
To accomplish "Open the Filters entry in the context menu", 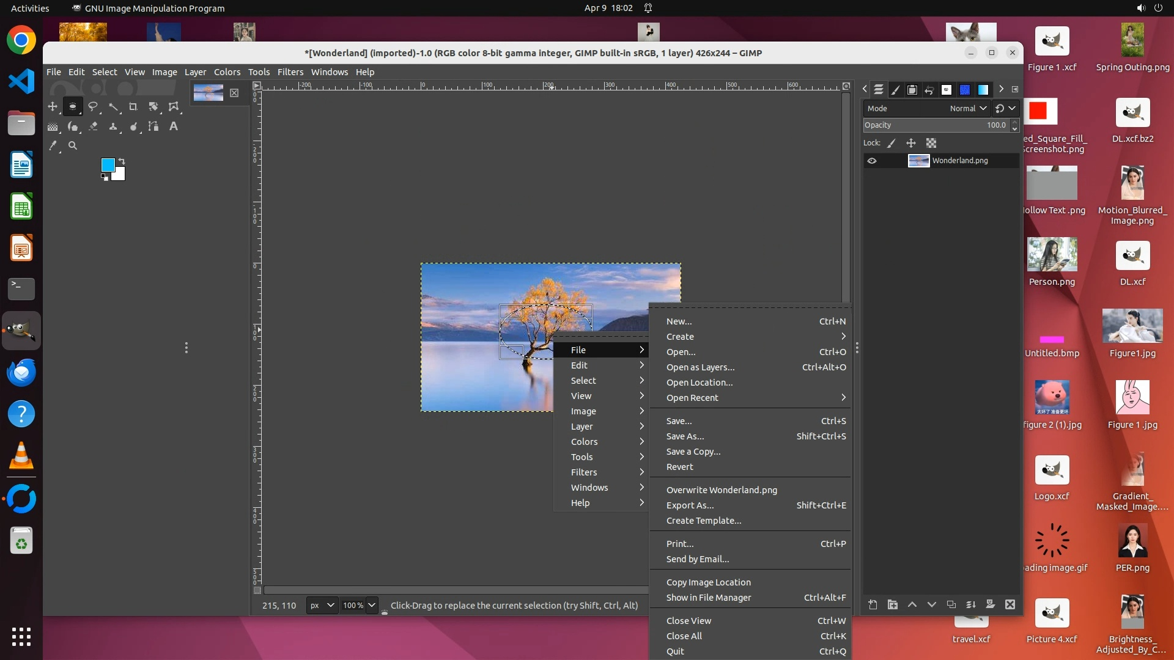I will pos(584,472).
